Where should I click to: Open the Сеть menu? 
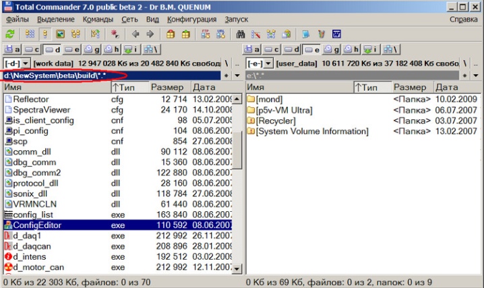pyautogui.click(x=129, y=20)
